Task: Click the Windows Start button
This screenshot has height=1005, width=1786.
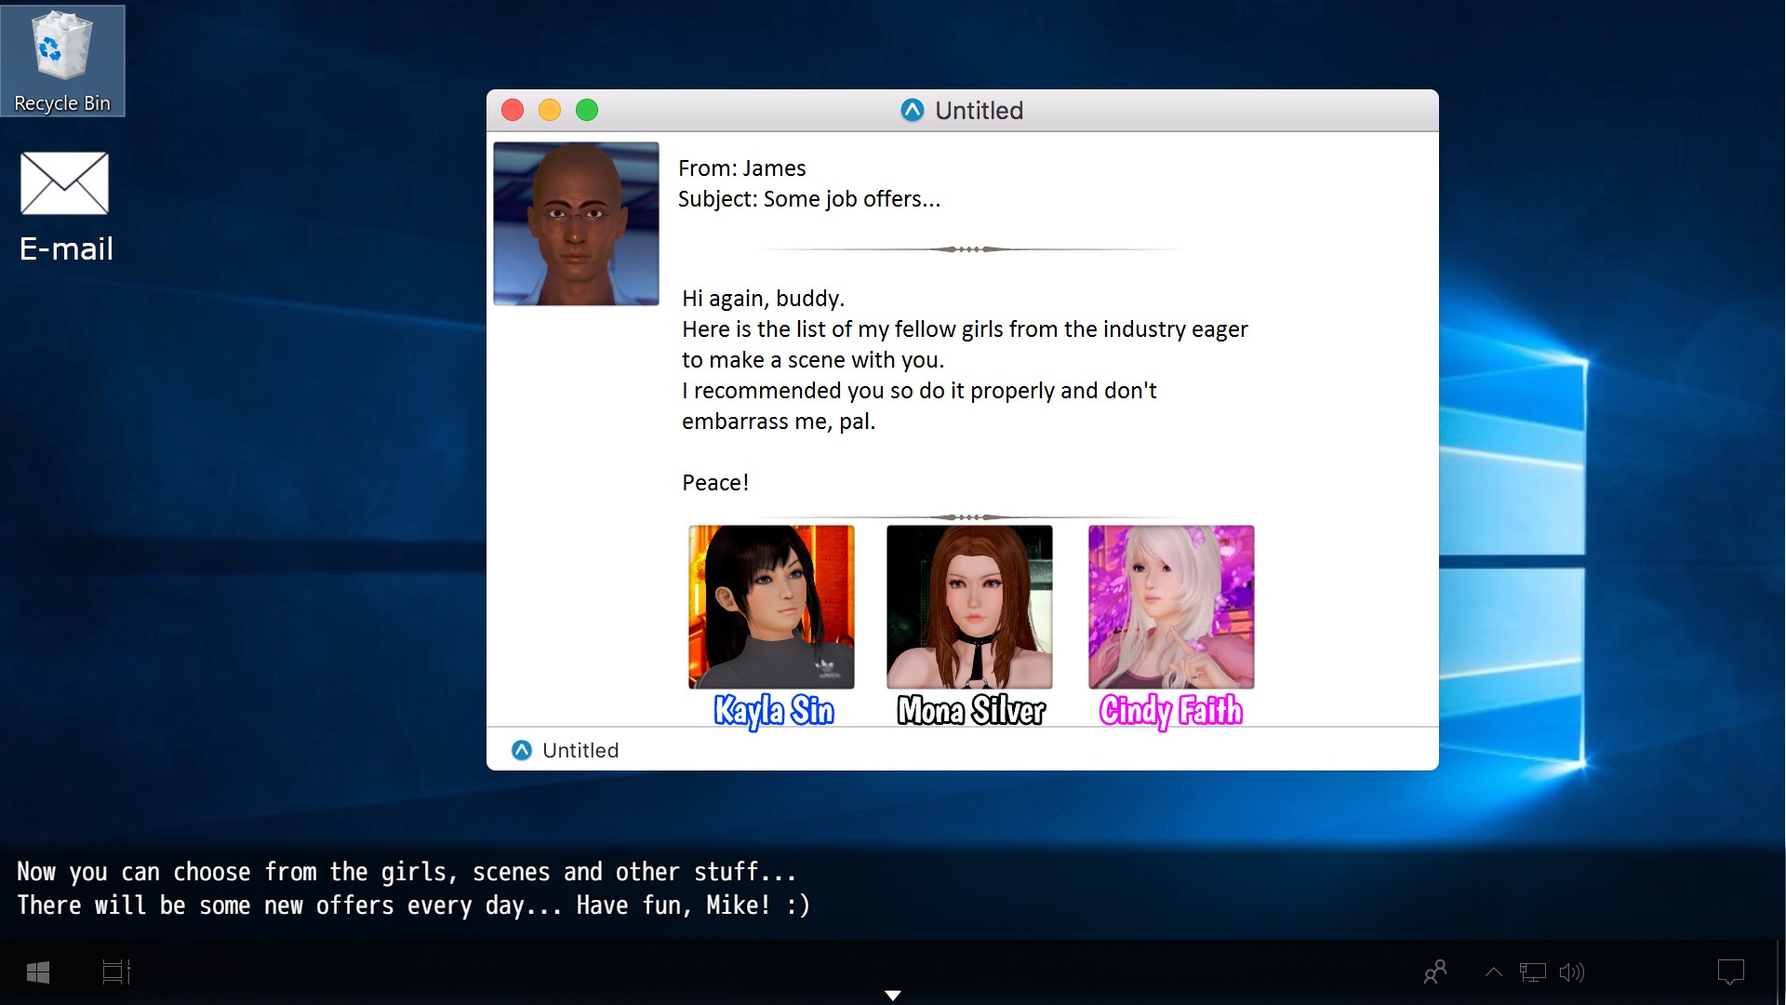Action: [x=38, y=972]
